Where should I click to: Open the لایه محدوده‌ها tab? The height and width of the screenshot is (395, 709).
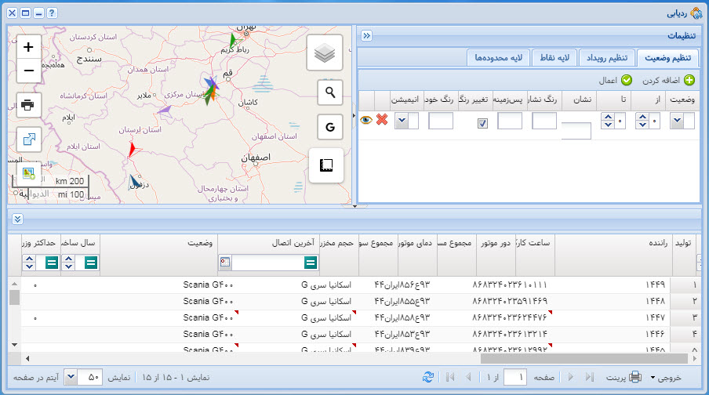(499, 57)
